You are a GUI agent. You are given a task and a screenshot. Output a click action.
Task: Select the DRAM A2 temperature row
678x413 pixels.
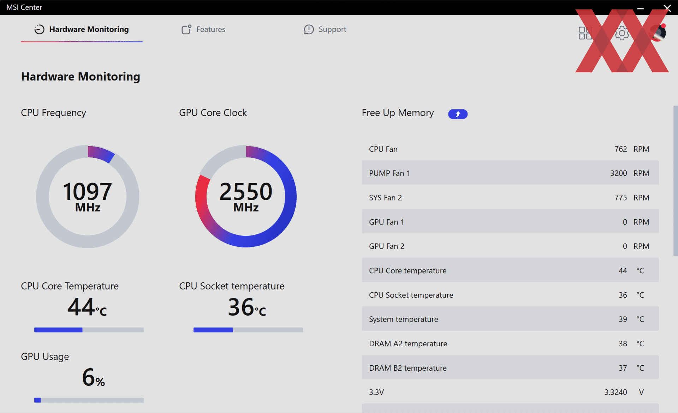tap(510, 343)
